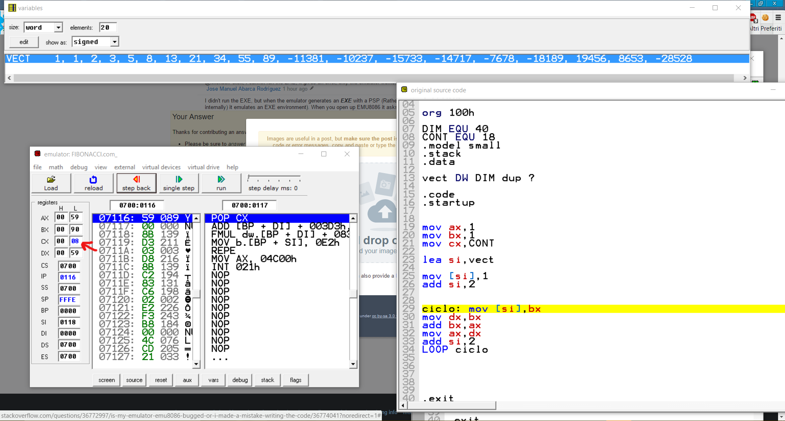The width and height of the screenshot is (785, 421).
Task: Click the LOOP ciclo line in source code
Action: coord(455,350)
